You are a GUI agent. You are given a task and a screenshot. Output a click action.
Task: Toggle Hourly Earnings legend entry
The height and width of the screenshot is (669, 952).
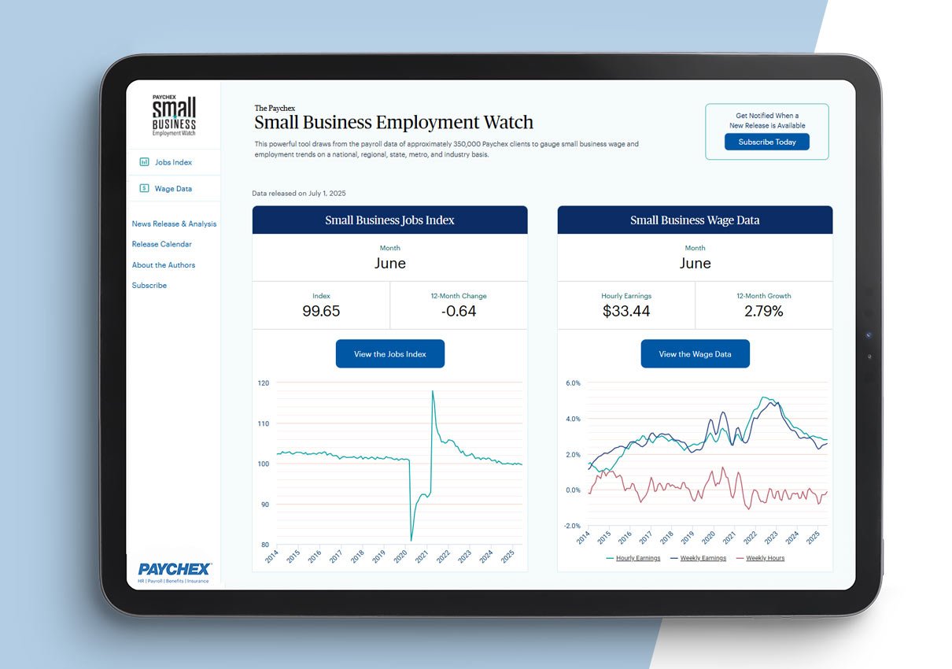pos(633,558)
